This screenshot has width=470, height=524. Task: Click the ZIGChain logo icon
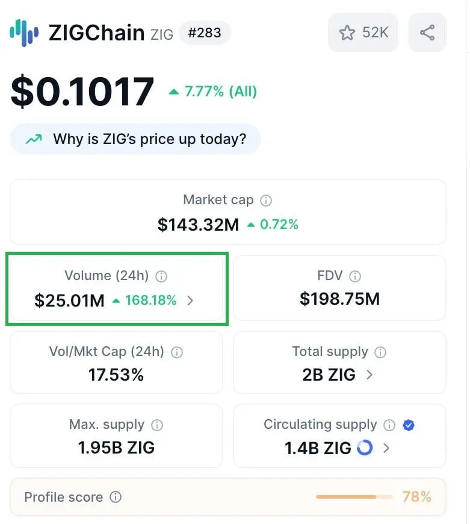point(24,33)
